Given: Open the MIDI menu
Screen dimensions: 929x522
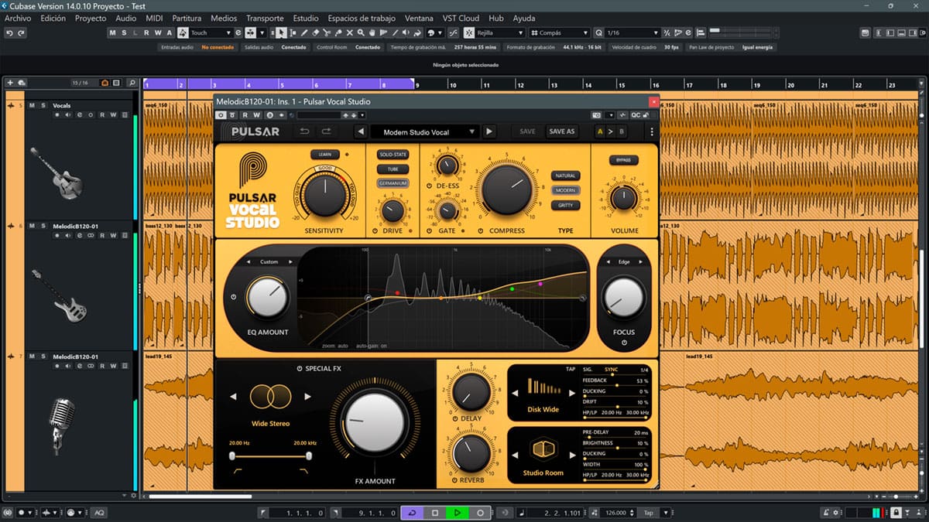Looking at the screenshot, I should pos(154,18).
